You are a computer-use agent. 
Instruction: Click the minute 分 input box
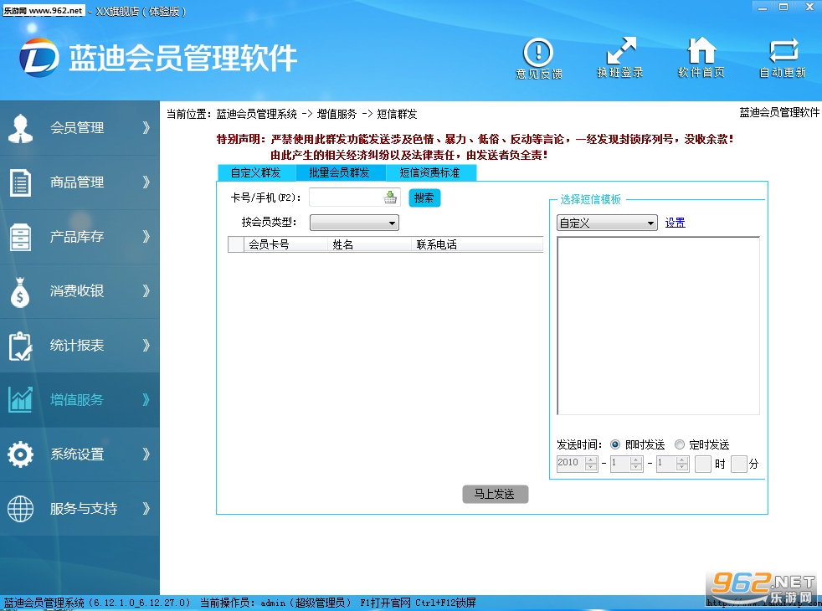tap(738, 464)
